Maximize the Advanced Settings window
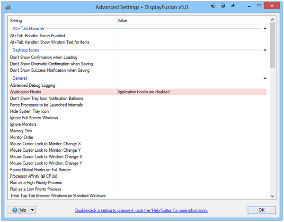This screenshot has width=284, height=222. pyautogui.click(x=259, y=6)
